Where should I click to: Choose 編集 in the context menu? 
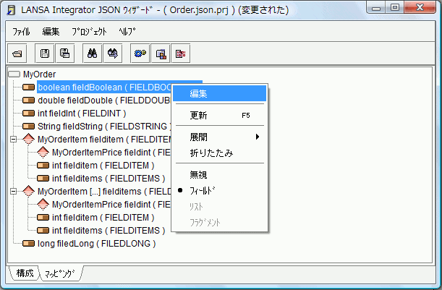(x=220, y=93)
